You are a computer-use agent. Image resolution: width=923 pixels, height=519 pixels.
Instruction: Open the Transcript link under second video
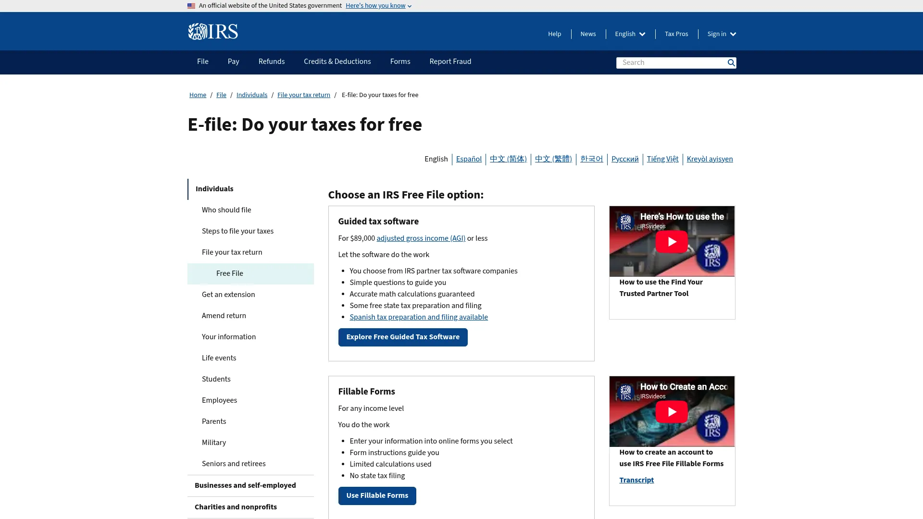click(x=636, y=481)
